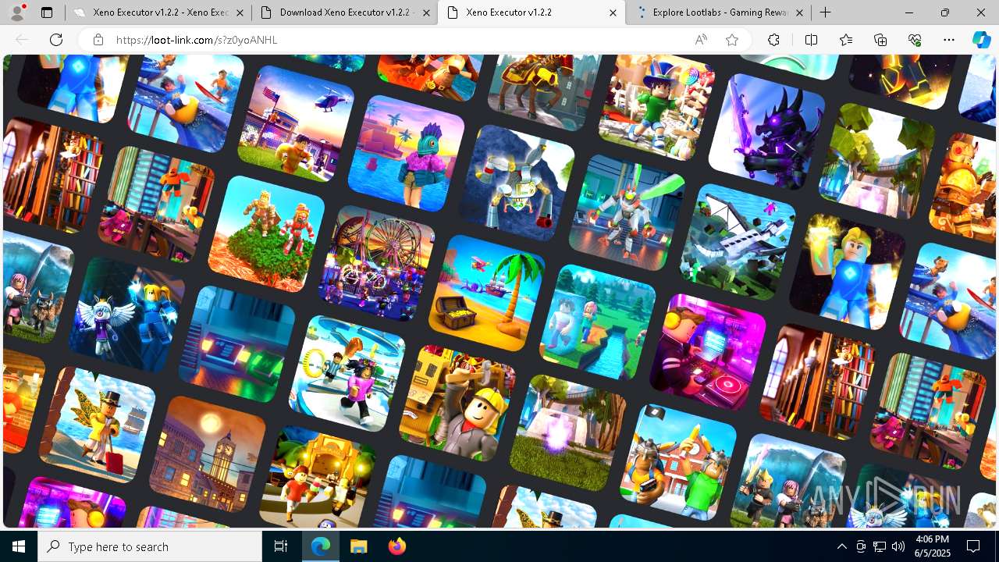Viewport: 999px width, 562px height.
Task: Click the Ferris wheel game thumbnail
Action: coord(377,263)
